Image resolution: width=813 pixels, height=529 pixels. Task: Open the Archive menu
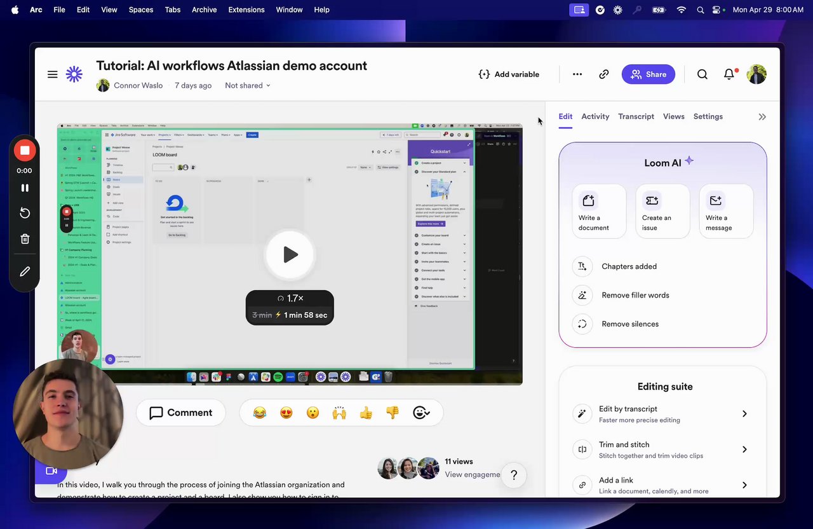click(x=204, y=10)
